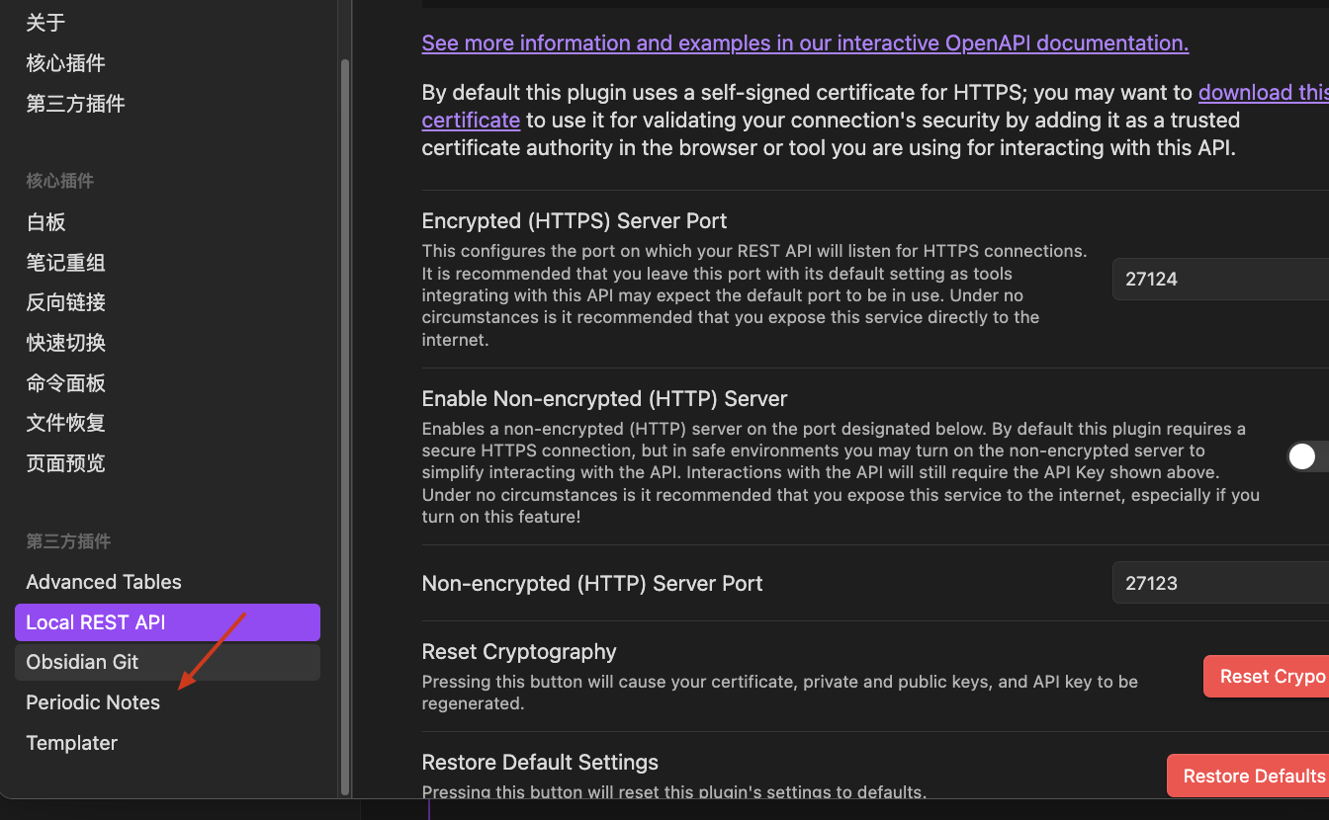
Task: Open 笔记重组 plugin settings
Action: click(x=65, y=263)
